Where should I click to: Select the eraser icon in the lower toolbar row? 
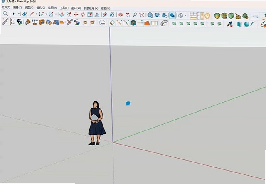[x=112, y=23]
